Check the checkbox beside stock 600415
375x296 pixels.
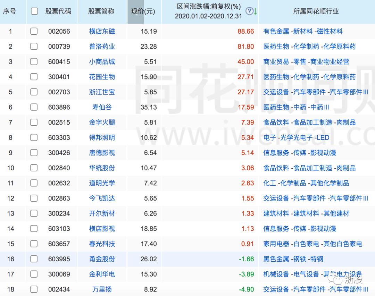34,62
